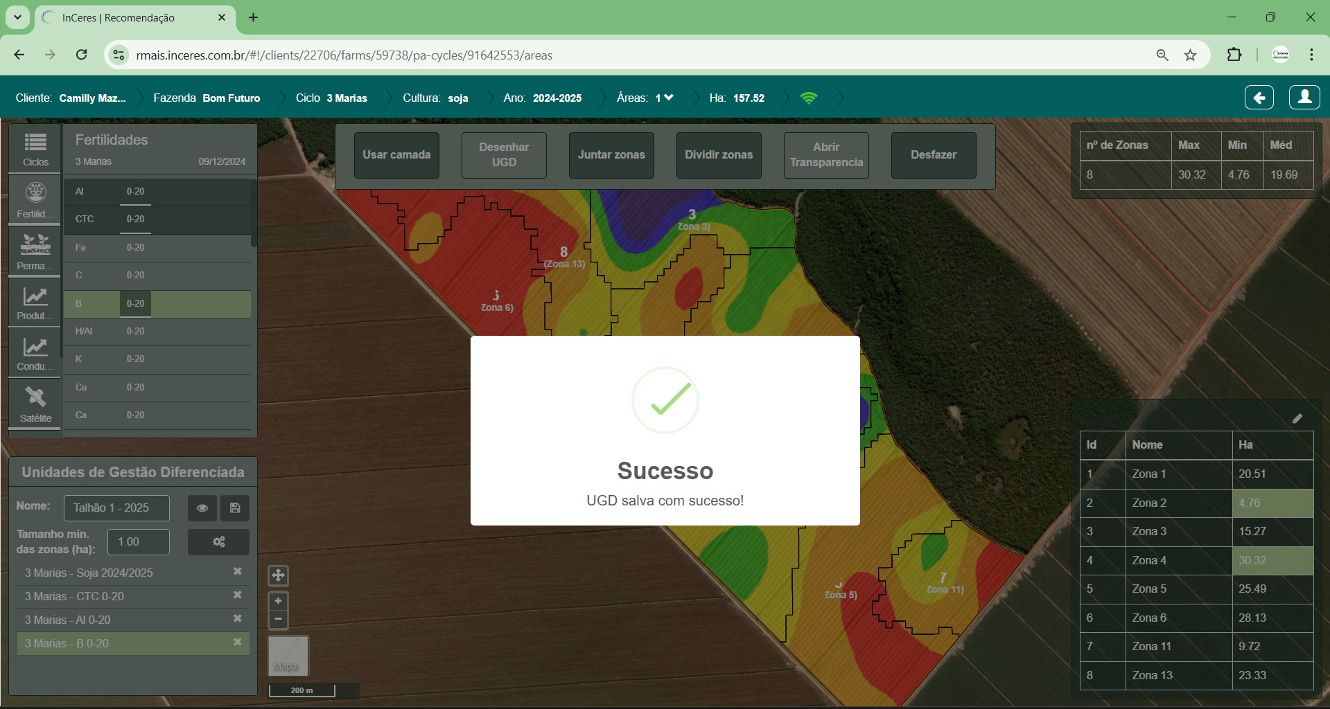Edit zone table with pencil icon
1330x709 pixels.
point(1297,418)
